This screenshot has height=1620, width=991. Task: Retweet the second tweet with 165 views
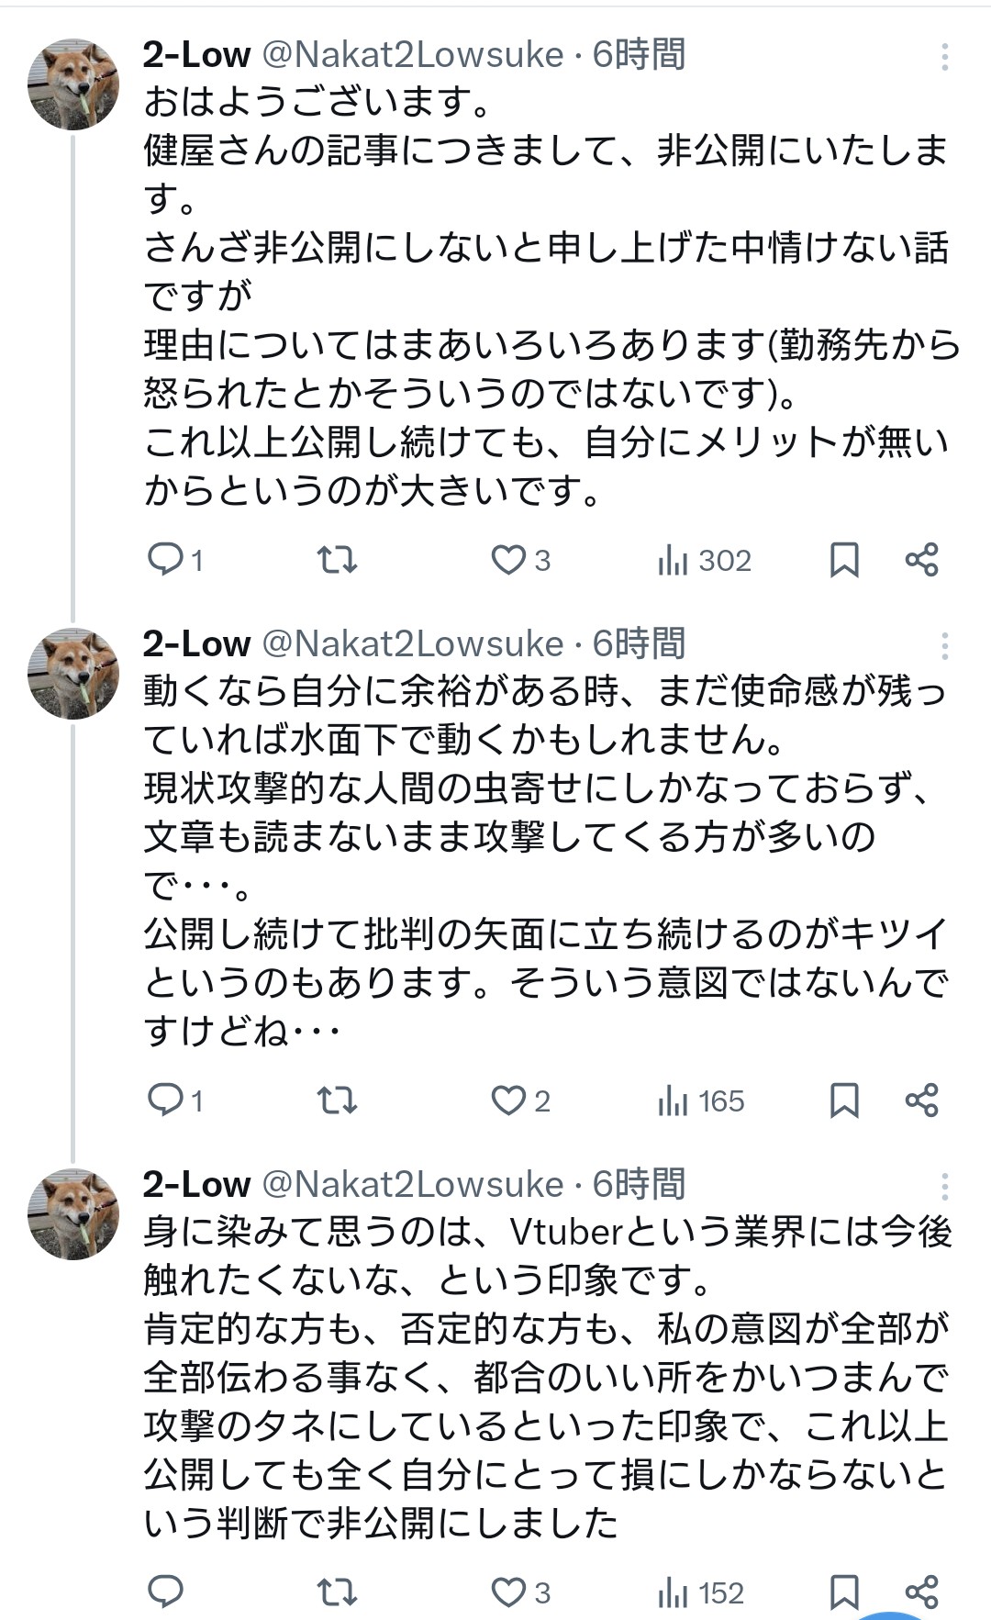point(337,1100)
